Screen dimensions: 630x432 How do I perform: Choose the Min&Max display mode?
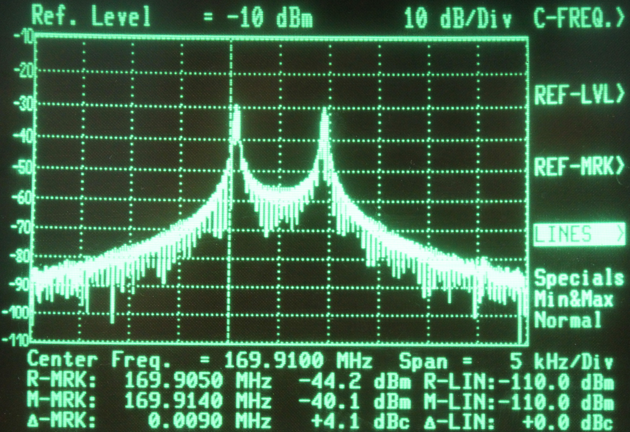coord(573,299)
